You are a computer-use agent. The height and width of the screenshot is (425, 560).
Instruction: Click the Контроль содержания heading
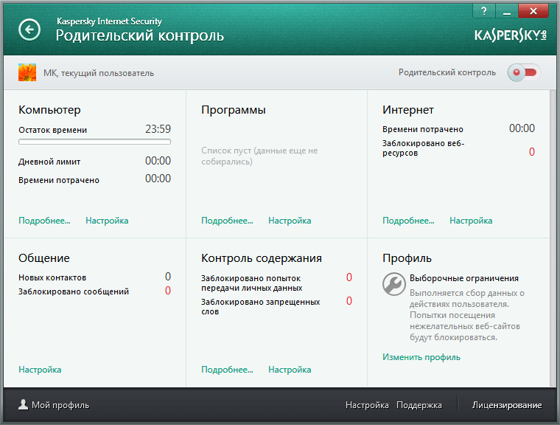coord(262,258)
